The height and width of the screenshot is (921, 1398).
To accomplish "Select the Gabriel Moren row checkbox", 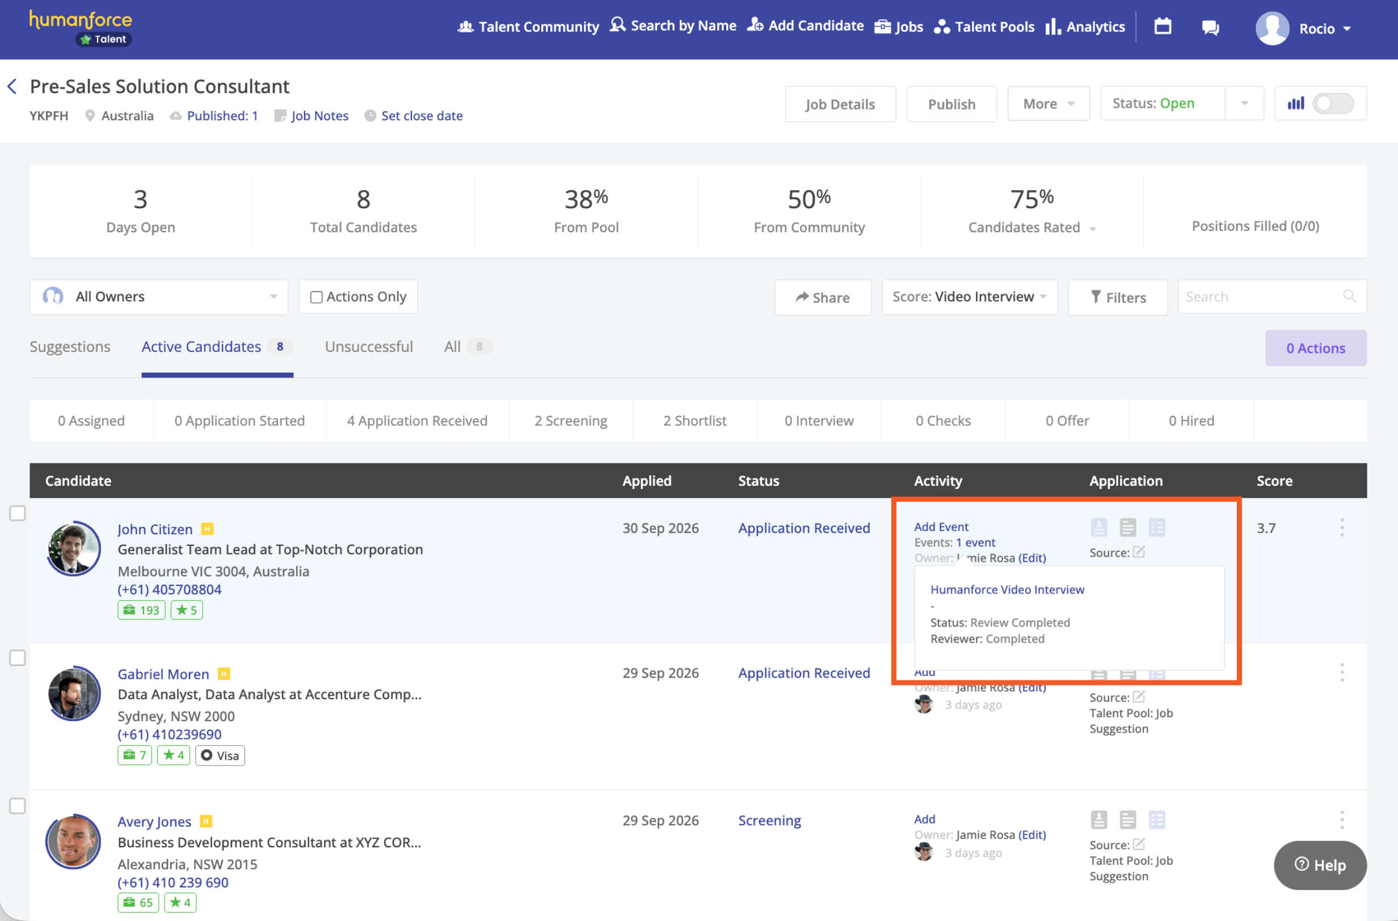I will coord(18,658).
